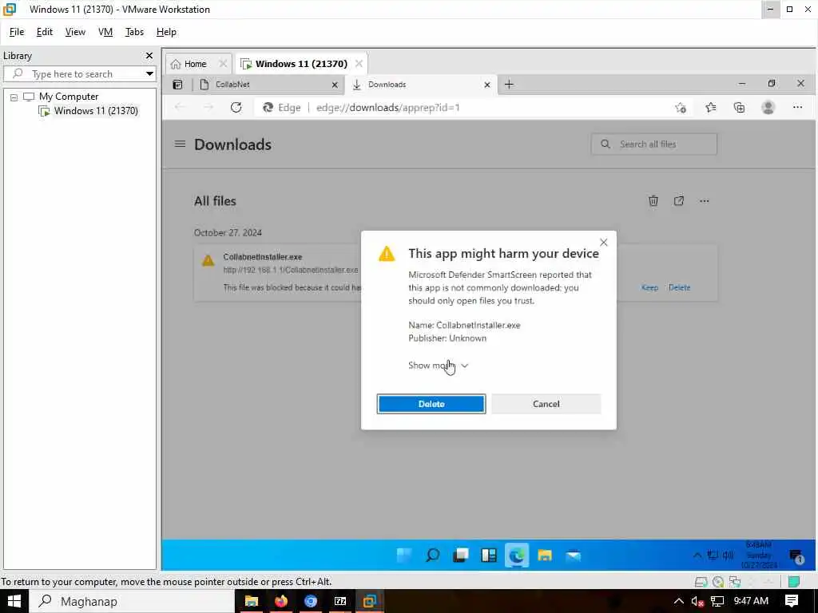Close the Downloads browser tab

[487, 85]
